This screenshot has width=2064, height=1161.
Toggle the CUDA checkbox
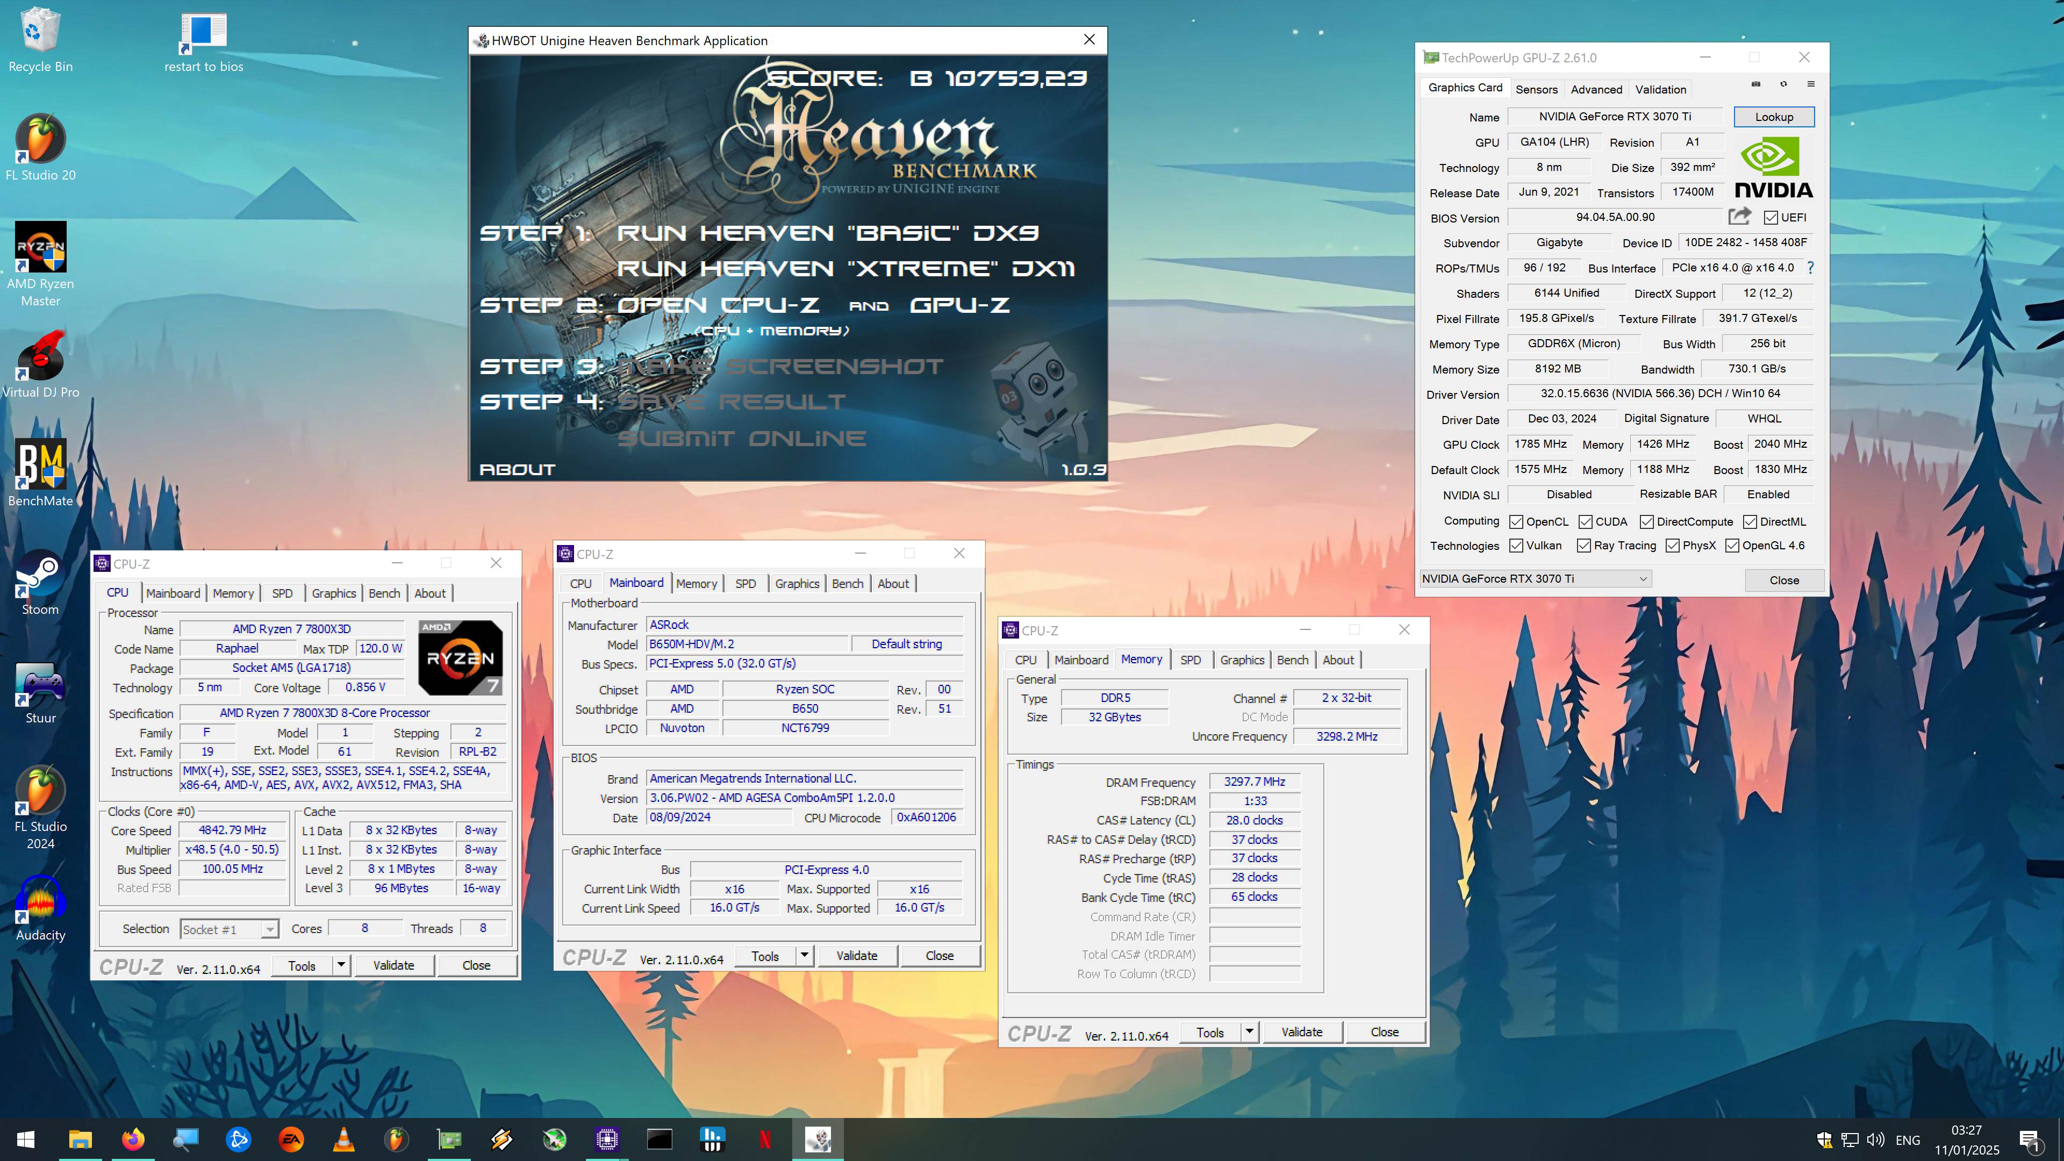(x=1585, y=521)
